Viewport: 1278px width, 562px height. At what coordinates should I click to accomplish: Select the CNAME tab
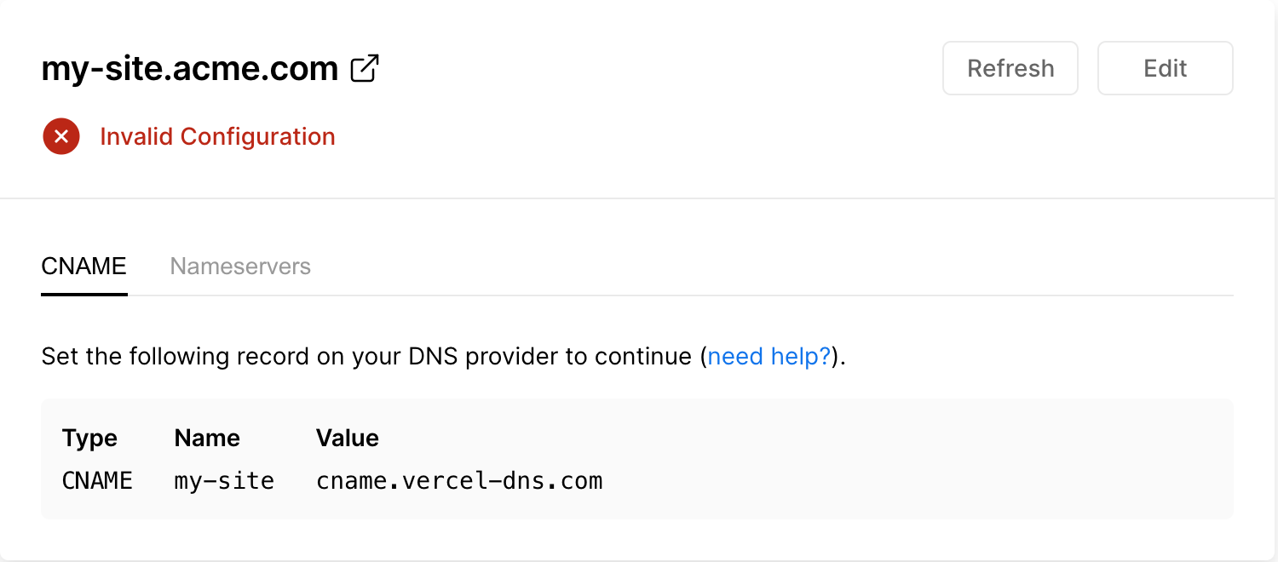pos(83,267)
